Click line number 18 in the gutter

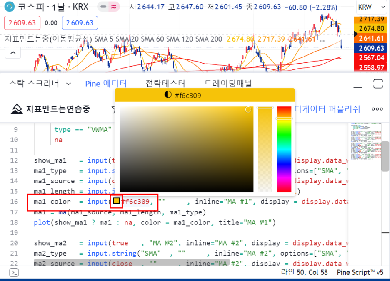tap(14, 222)
